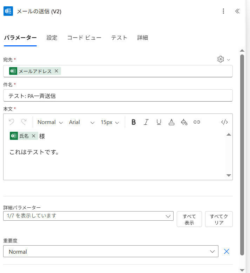
Task: Open the background fill color picker
Action: 184,122
